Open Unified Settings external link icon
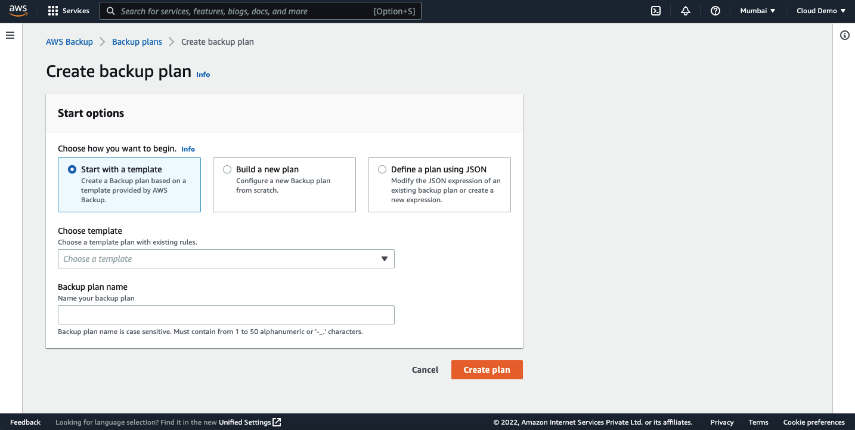The image size is (855, 430). (277, 422)
